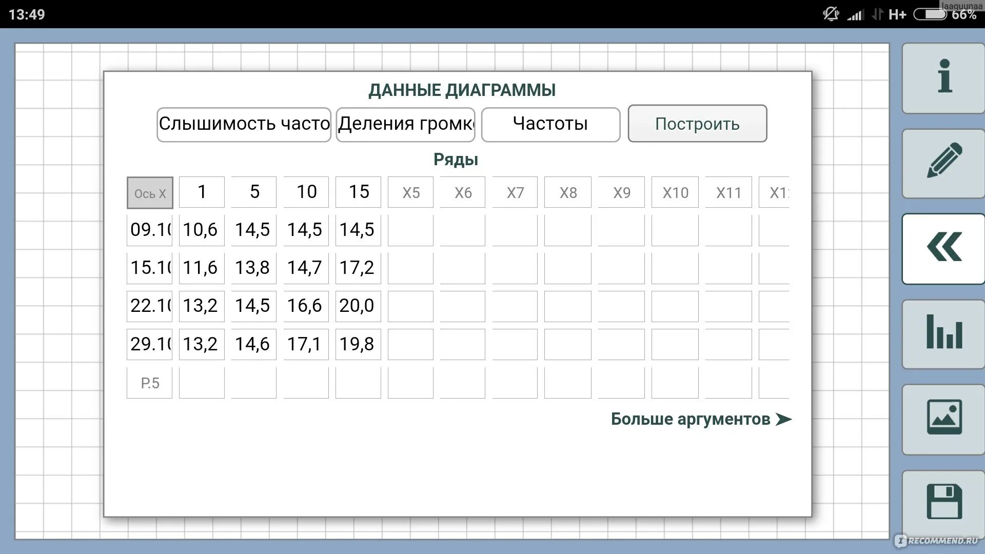985x554 pixels.
Task: Select value cell 20,0
Action: click(x=358, y=306)
